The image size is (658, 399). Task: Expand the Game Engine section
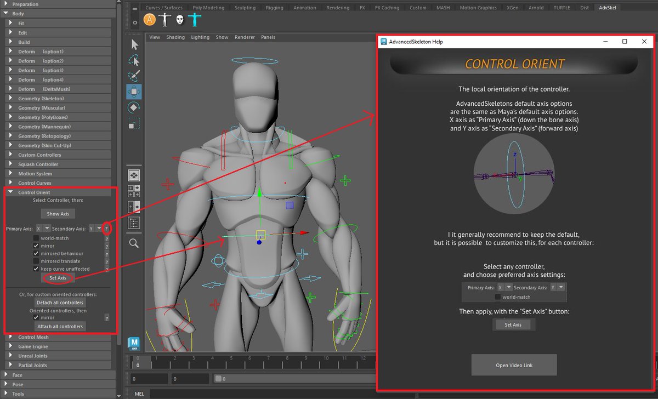(58, 346)
